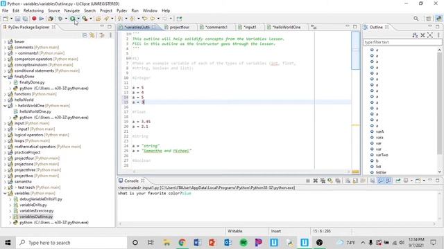Image resolution: width=444 pixels, height=249 pixels.
Task: Select variableDrills.py in Package Explorer
Action: click(x=33, y=205)
